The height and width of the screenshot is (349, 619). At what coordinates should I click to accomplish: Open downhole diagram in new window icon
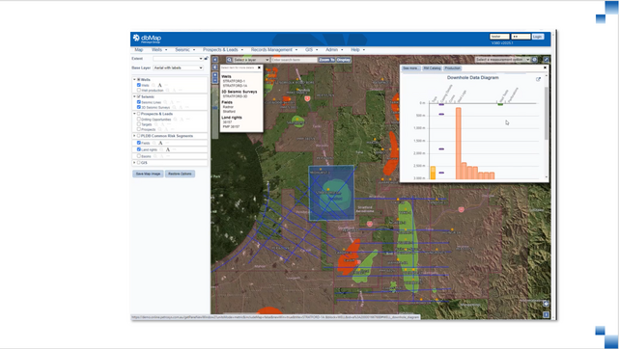pyautogui.click(x=538, y=79)
